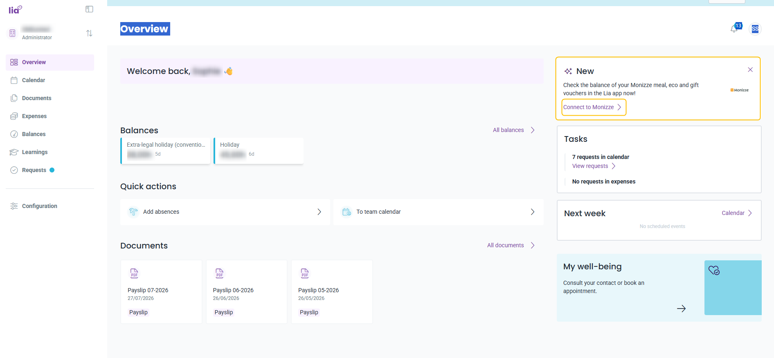
Task: Click PDF icon of Payslip 06-2026
Action: click(x=220, y=273)
